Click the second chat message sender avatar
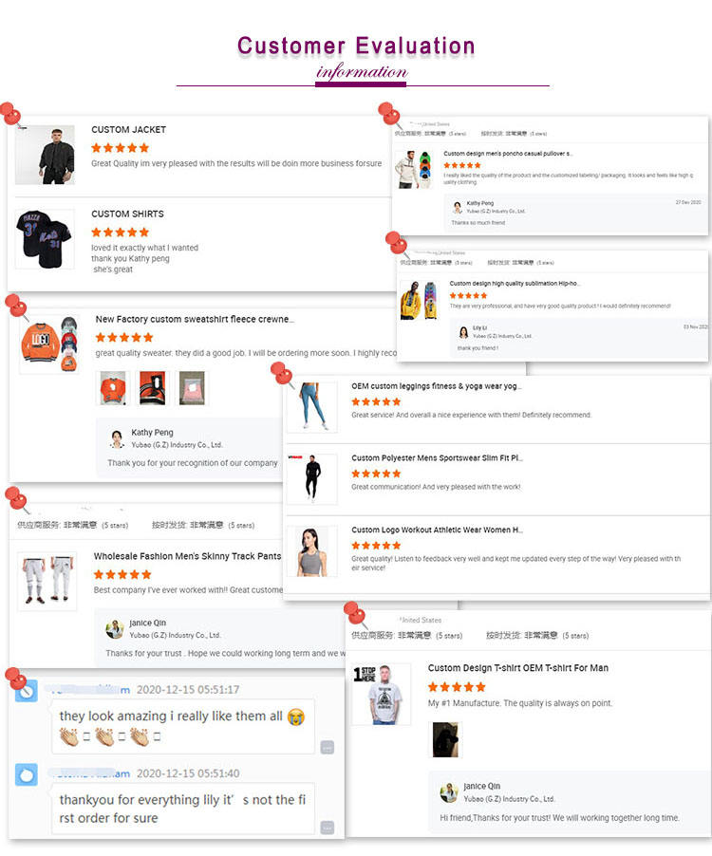Viewport: 712px width, 856px height. [x=27, y=774]
